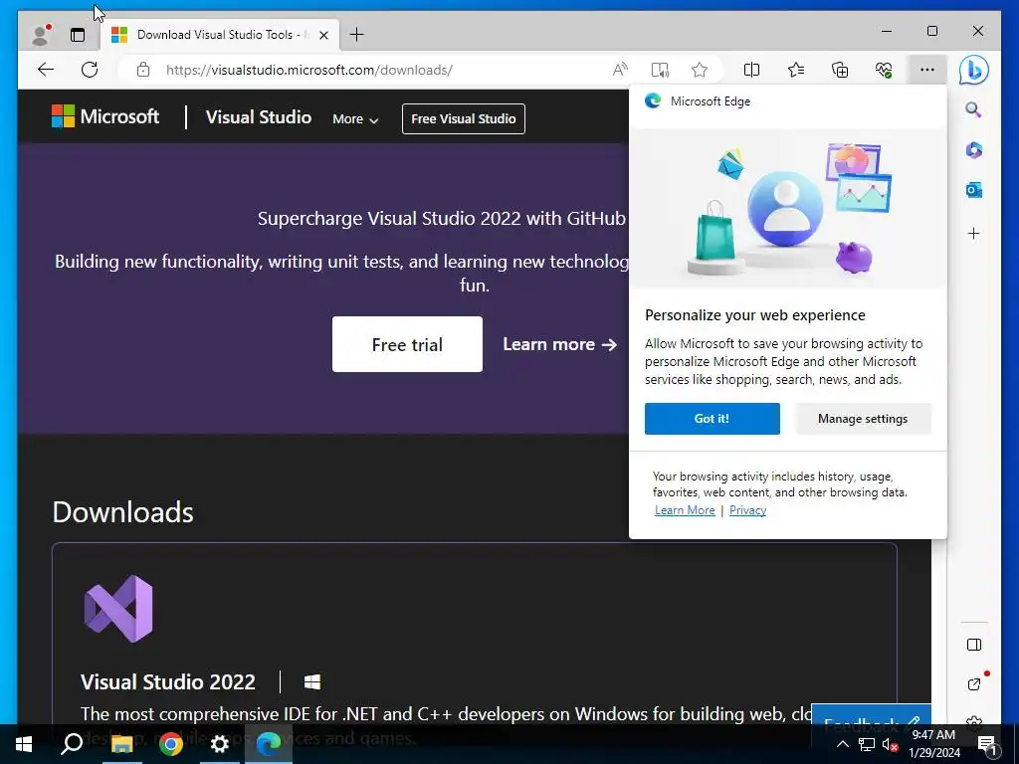Open link in external window sidebar icon

pyautogui.click(x=973, y=683)
